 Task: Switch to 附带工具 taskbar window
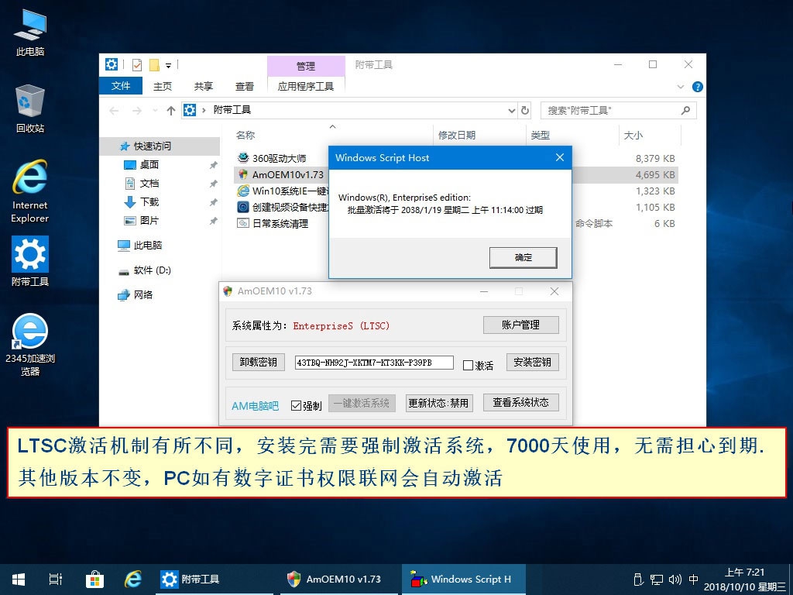(214, 580)
